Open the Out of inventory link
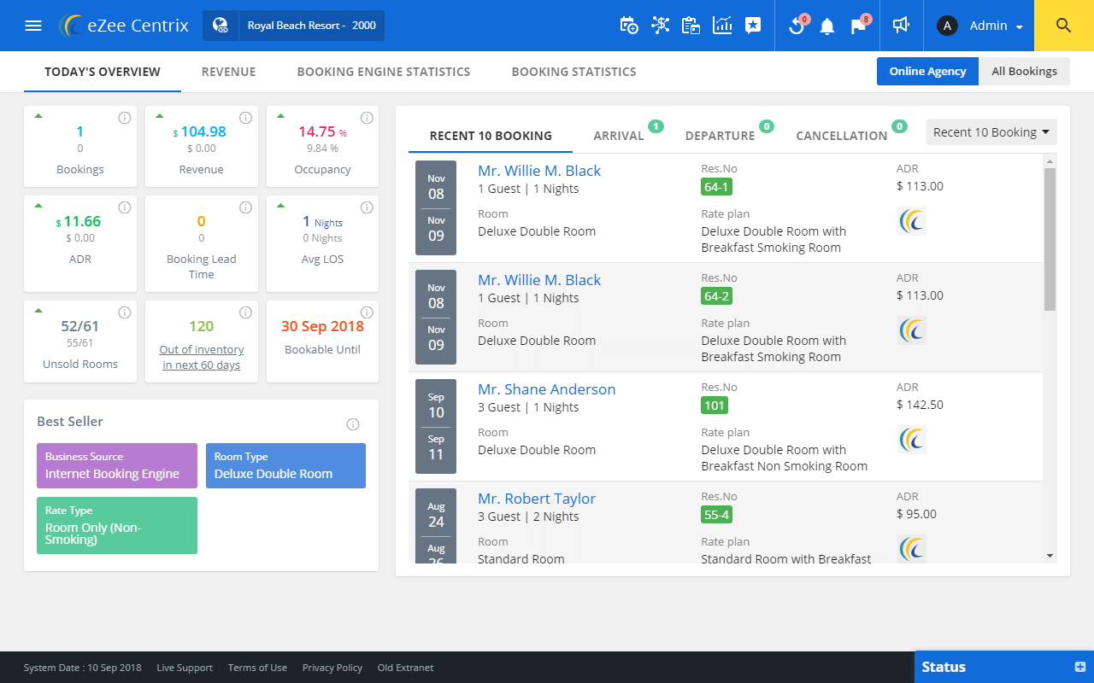Screen dimensions: 1094x683 pos(202,358)
